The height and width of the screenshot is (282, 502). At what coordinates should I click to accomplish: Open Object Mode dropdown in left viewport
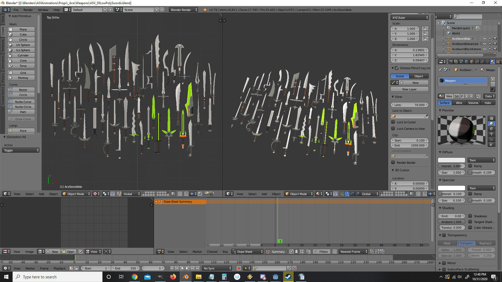pyautogui.click(x=76, y=194)
